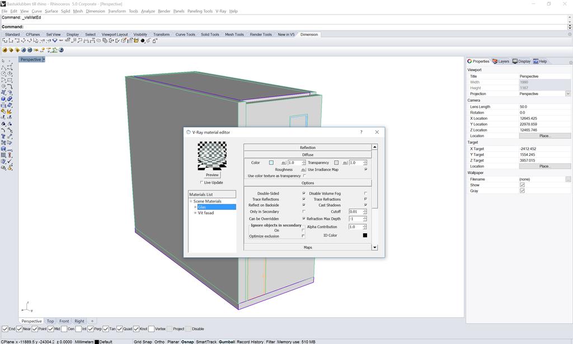Click the Cutoff value input field

click(x=355, y=211)
